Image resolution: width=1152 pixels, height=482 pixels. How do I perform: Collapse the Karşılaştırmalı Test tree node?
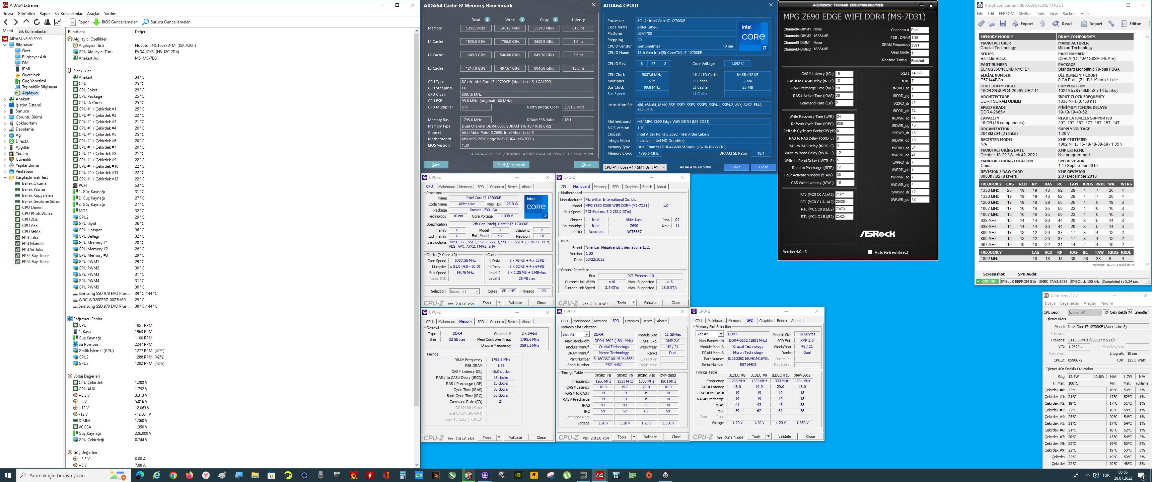[x=5, y=177]
